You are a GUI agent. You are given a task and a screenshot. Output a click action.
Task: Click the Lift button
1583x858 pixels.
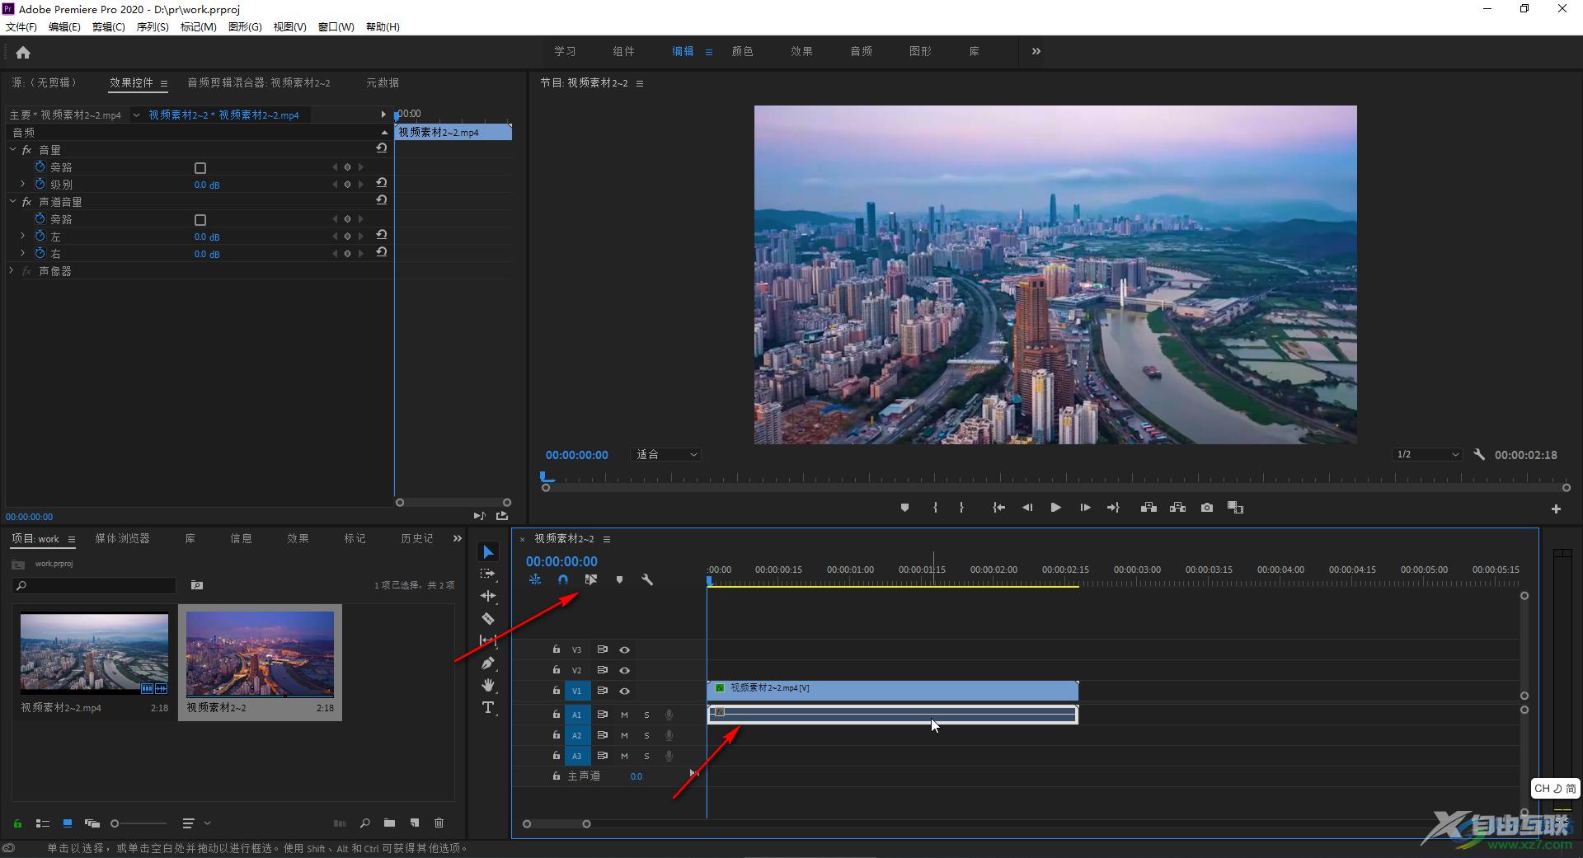pyautogui.click(x=1148, y=508)
